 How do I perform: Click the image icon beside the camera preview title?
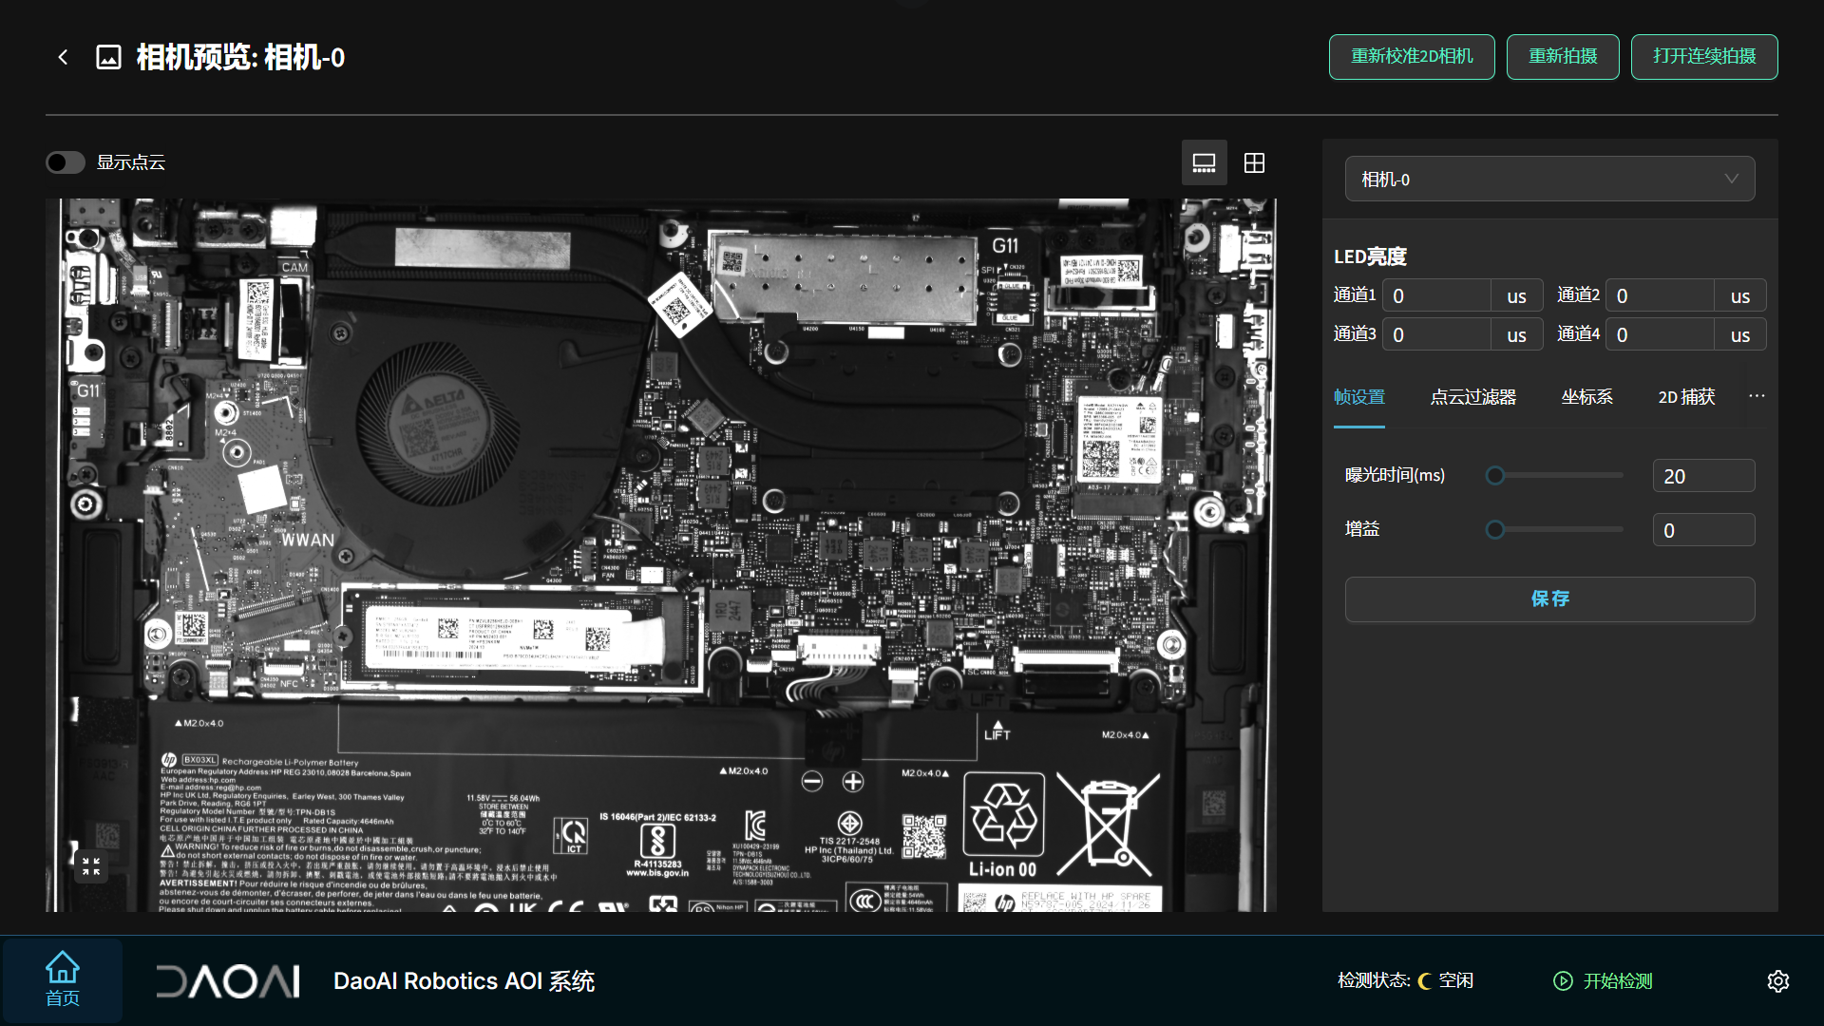point(109,57)
